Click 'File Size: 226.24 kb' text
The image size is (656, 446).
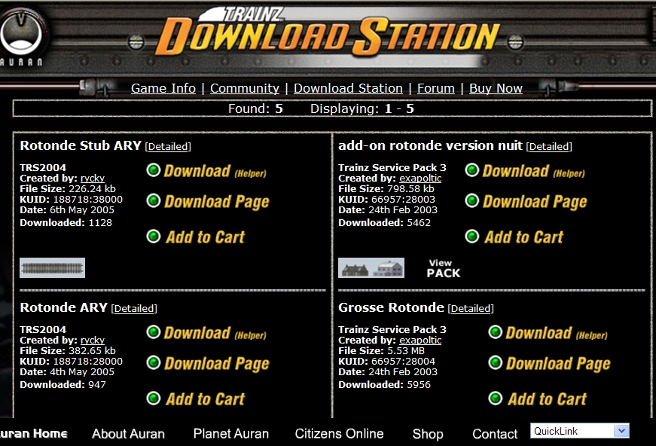(x=67, y=188)
